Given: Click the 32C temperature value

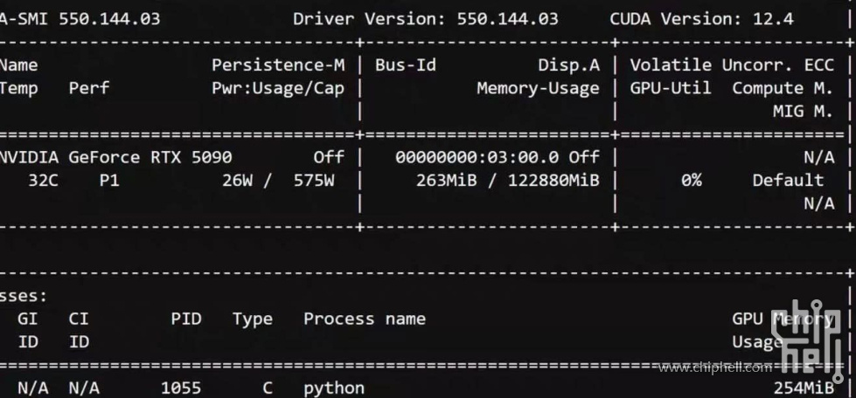Looking at the screenshot, I should coord(43,181).
